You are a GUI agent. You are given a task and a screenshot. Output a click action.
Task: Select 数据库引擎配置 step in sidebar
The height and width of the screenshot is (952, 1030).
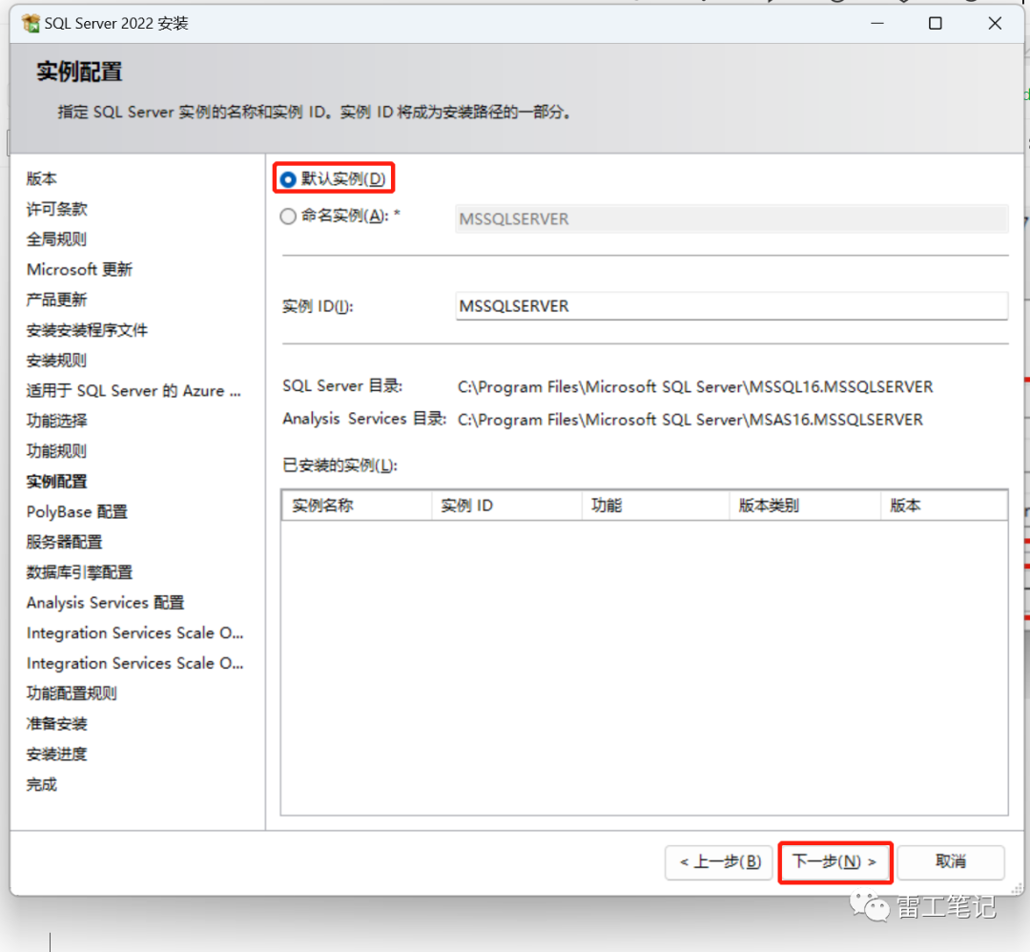79,571
